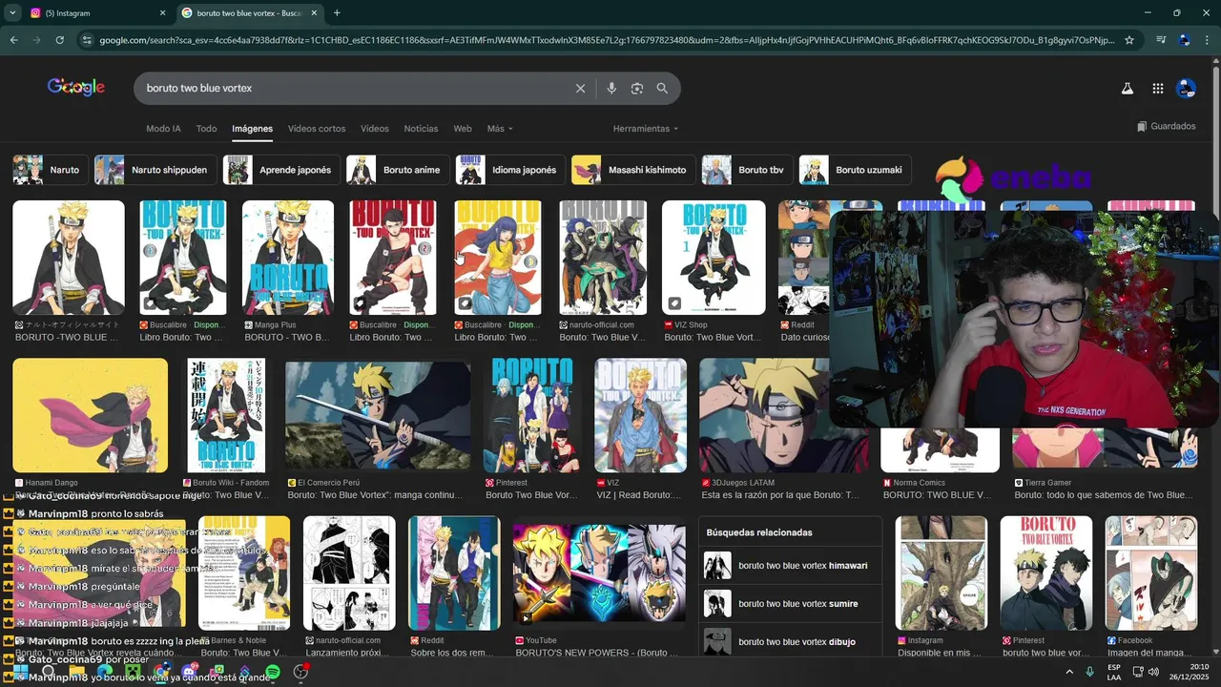This screenshot has width=1221, height=687.
Task: Click magnifier search button
Action: tap(662, 88)
